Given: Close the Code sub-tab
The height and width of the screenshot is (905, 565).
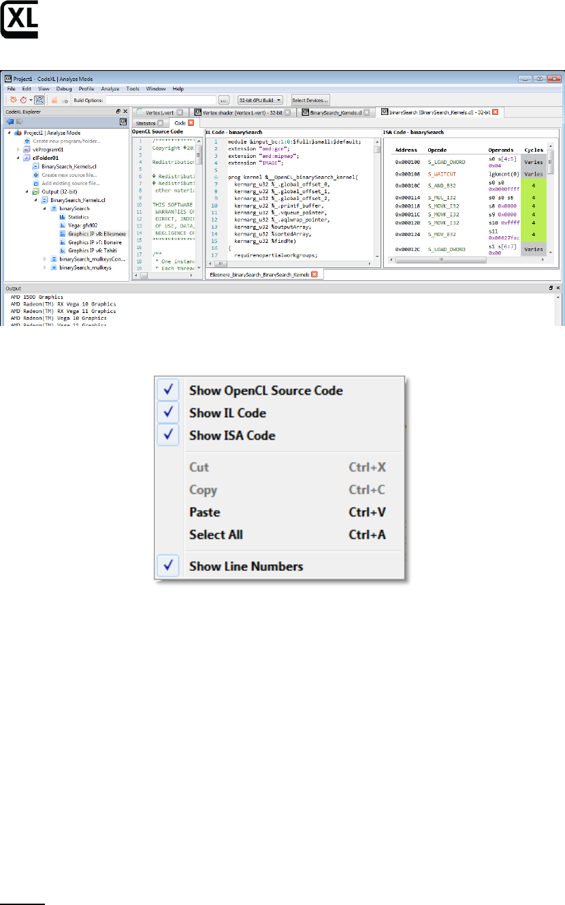Looking at the screenshot, I should (x=191, y=122).
